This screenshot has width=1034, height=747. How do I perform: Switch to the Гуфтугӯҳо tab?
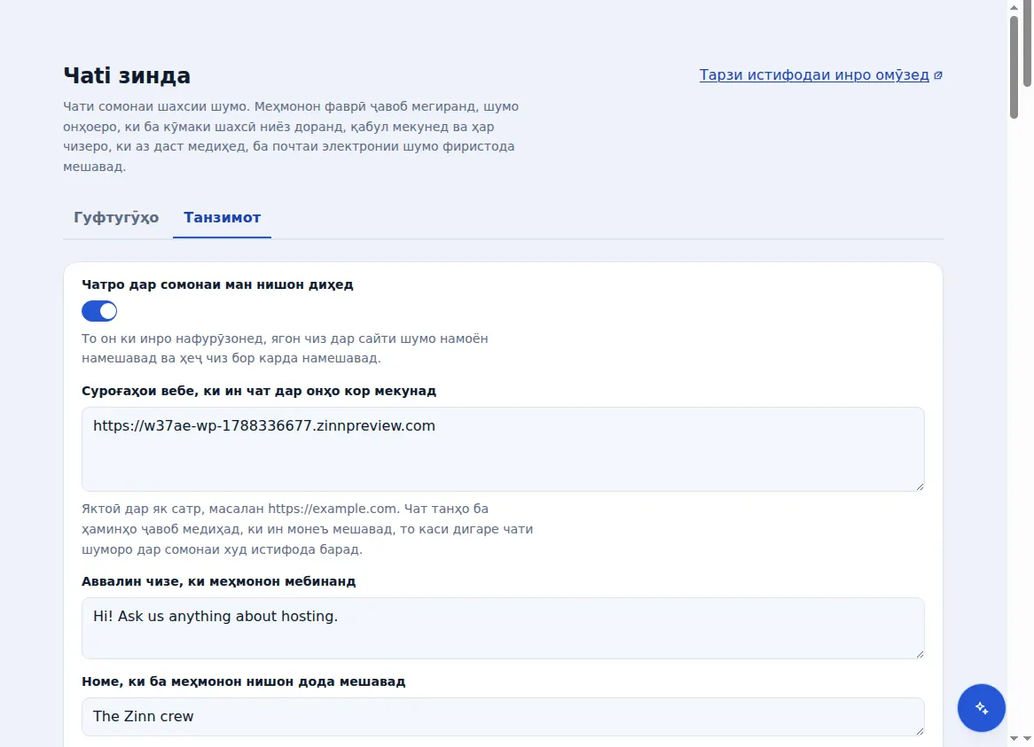[x=116, y=217]
